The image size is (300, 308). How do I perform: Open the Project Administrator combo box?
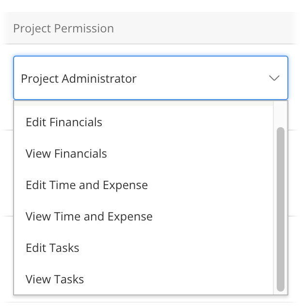point(150,78)
